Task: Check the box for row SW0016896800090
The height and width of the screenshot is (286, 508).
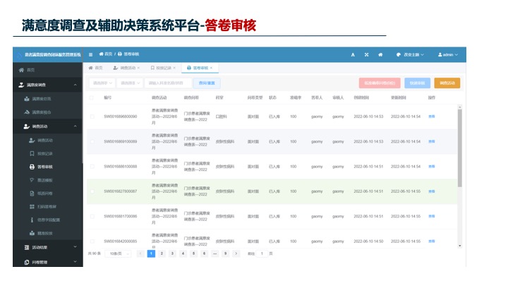Action: pyautogui.click(x=92, y=117)
